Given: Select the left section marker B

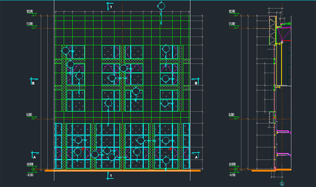Looking at the screenshot, I should pos(34,82).
